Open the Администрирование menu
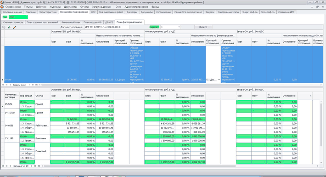Image resolution: width=326 pixels, height=177 pixels. 136,7
